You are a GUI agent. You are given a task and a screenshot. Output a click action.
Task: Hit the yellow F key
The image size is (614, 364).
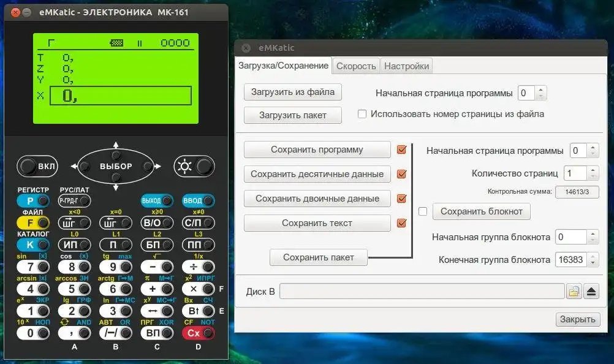tap(33, 222)
